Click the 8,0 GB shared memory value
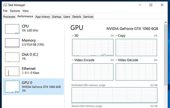170x108 pixels. coord(154,106)
